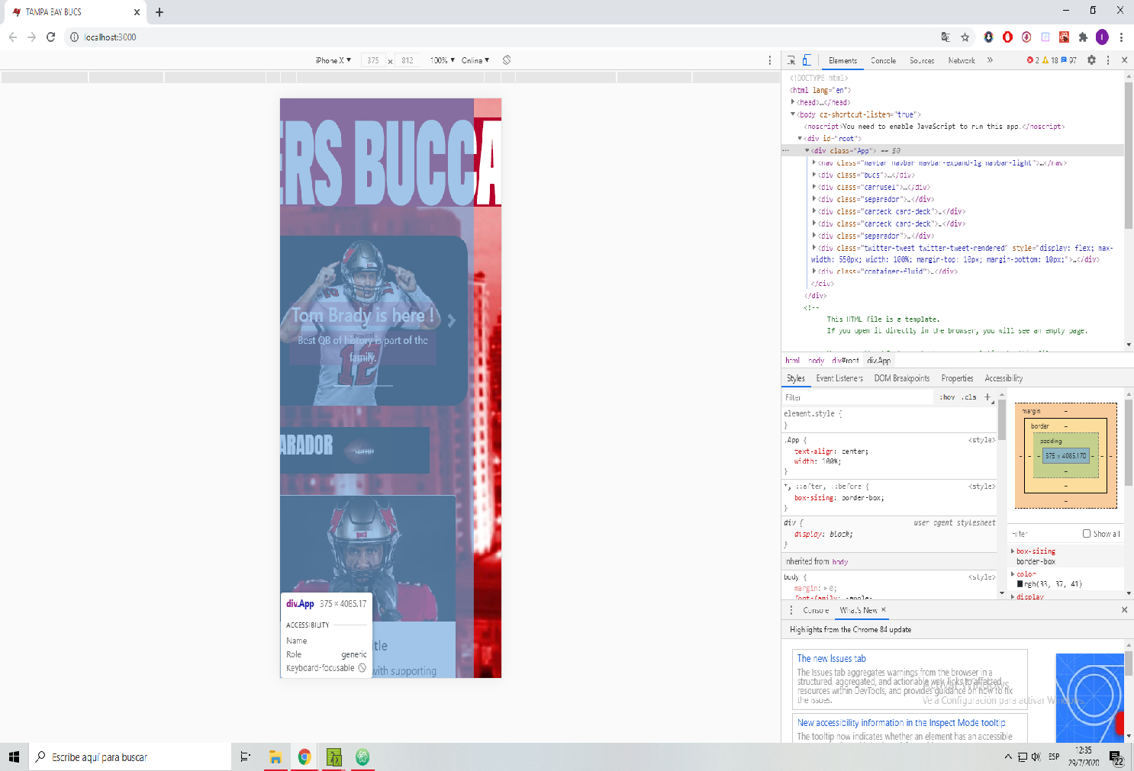The image size is (1134, 771).
Task: Click the viewport width field 375
Action: (x=372, y=60)
